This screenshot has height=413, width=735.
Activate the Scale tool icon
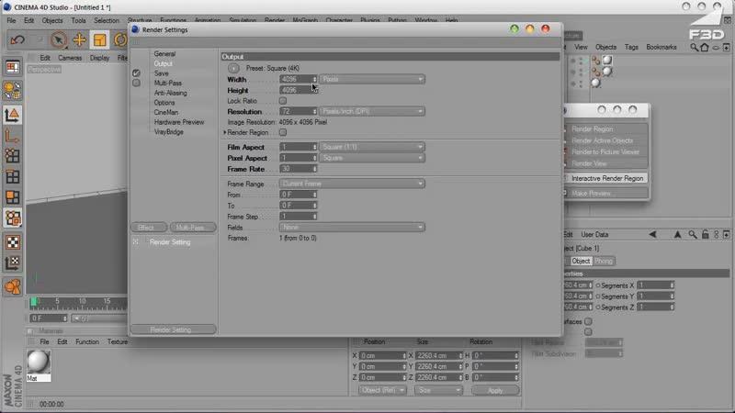point(99,39)
